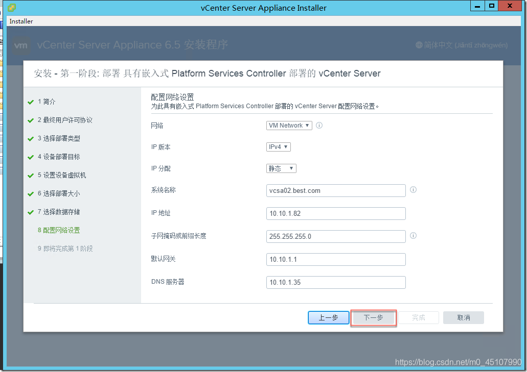Screen dimensions: 527x372
Task: Click the IP 地址 label
Action: tap(161, 213)
